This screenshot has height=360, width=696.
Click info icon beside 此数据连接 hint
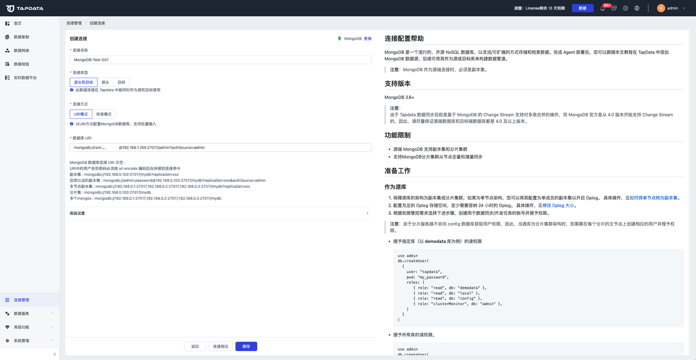click(72, 90)
